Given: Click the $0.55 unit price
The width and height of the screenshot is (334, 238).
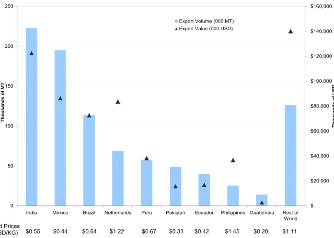Looking at the screenshot, I should 33,231.
